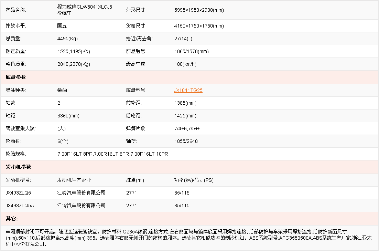Click the 轴数 label

pos(11,103)
